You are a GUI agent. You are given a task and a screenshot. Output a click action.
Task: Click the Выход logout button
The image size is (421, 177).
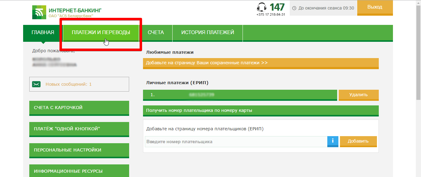(375, 8)
